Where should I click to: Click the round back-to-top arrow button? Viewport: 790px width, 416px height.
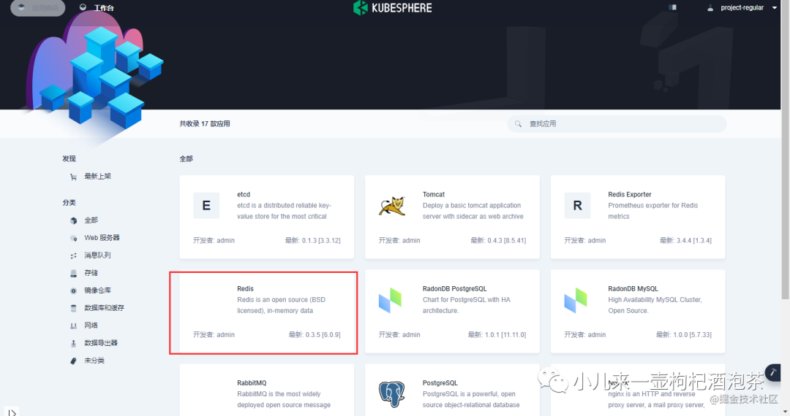[x=773, y=372]
